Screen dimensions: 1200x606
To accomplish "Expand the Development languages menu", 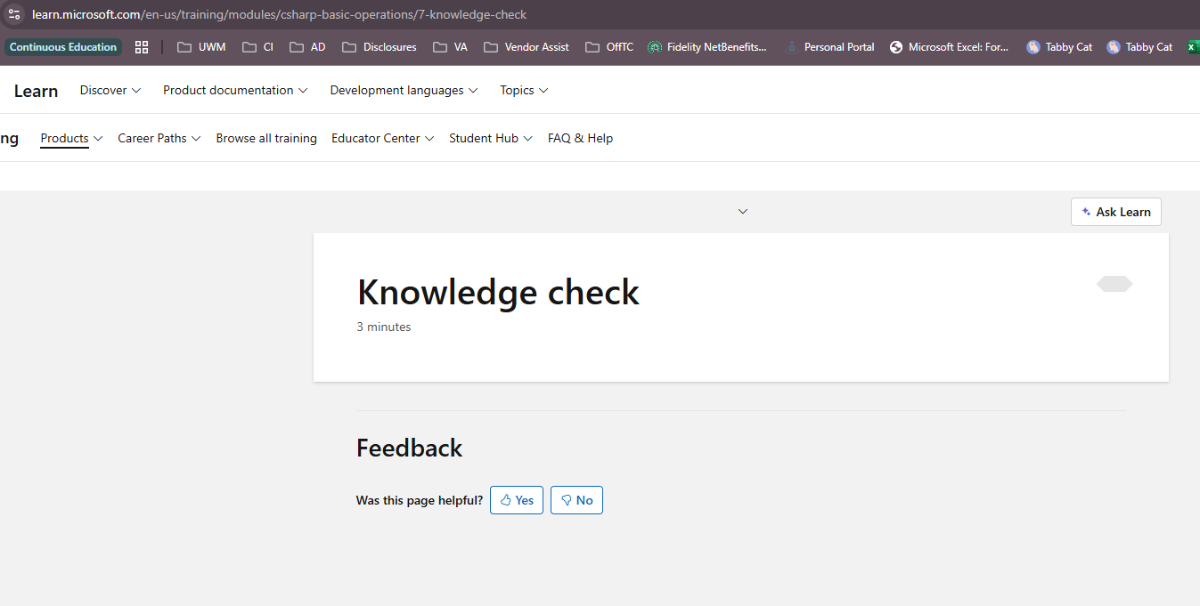I will pyautogui.click(x=404, y=90).
